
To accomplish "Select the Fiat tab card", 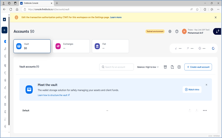I will click(x=111, y=46).
